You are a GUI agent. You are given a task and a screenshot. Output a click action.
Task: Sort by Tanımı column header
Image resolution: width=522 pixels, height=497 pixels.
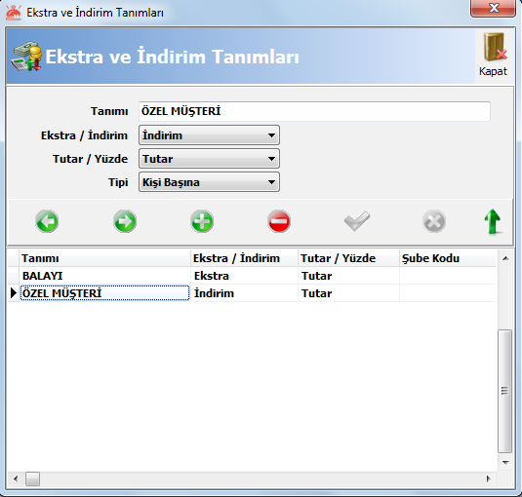(x=104, y=258)
